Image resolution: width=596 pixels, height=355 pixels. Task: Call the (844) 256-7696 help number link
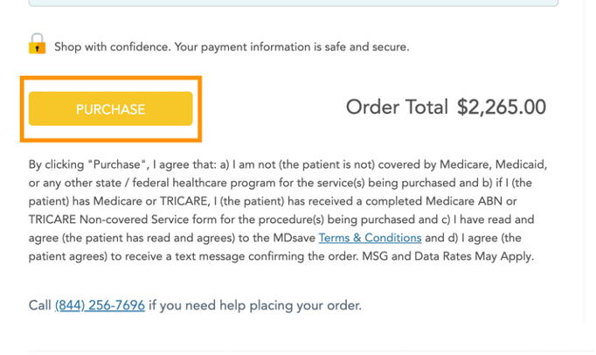pyautogui.click(x=100, y=305)
